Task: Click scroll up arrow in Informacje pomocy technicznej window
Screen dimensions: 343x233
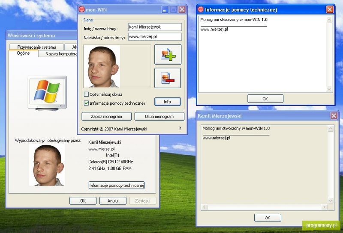Action: pyautogui.click(x=329, y=20)
